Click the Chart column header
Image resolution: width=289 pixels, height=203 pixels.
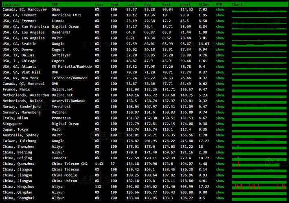[x=237, y=4]
